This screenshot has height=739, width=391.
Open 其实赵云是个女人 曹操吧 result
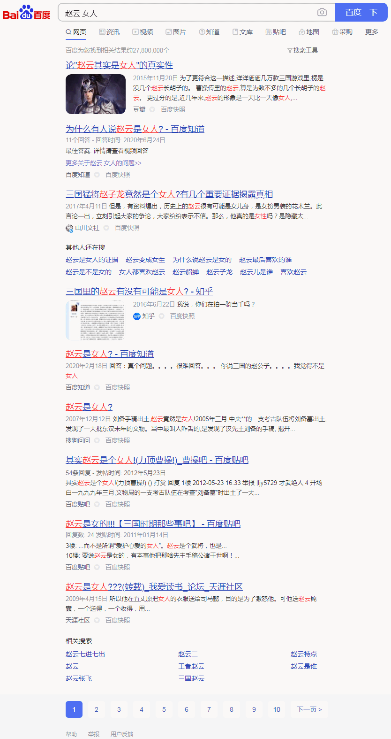coord(157,460)
